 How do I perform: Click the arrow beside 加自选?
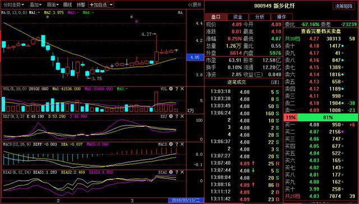click(x=111, y=4)
